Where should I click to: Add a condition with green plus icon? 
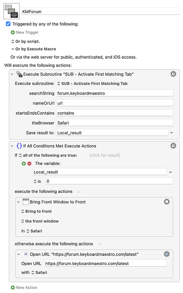[x=24, y=163]
